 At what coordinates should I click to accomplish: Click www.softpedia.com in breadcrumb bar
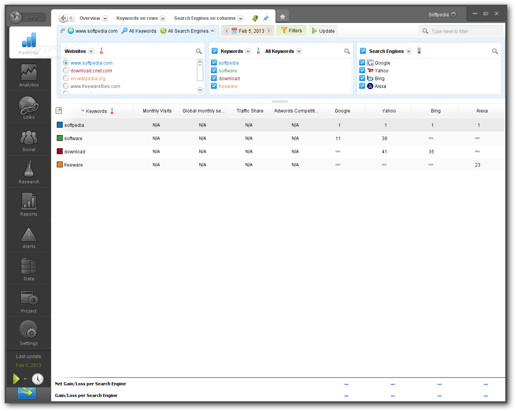pyautogui.click(x=93, y=31)
